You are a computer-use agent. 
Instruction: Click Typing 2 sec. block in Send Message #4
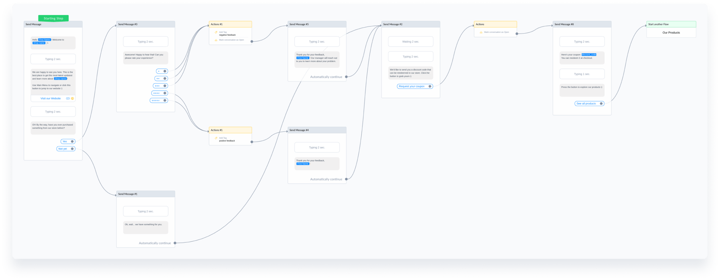pos(317,148)
